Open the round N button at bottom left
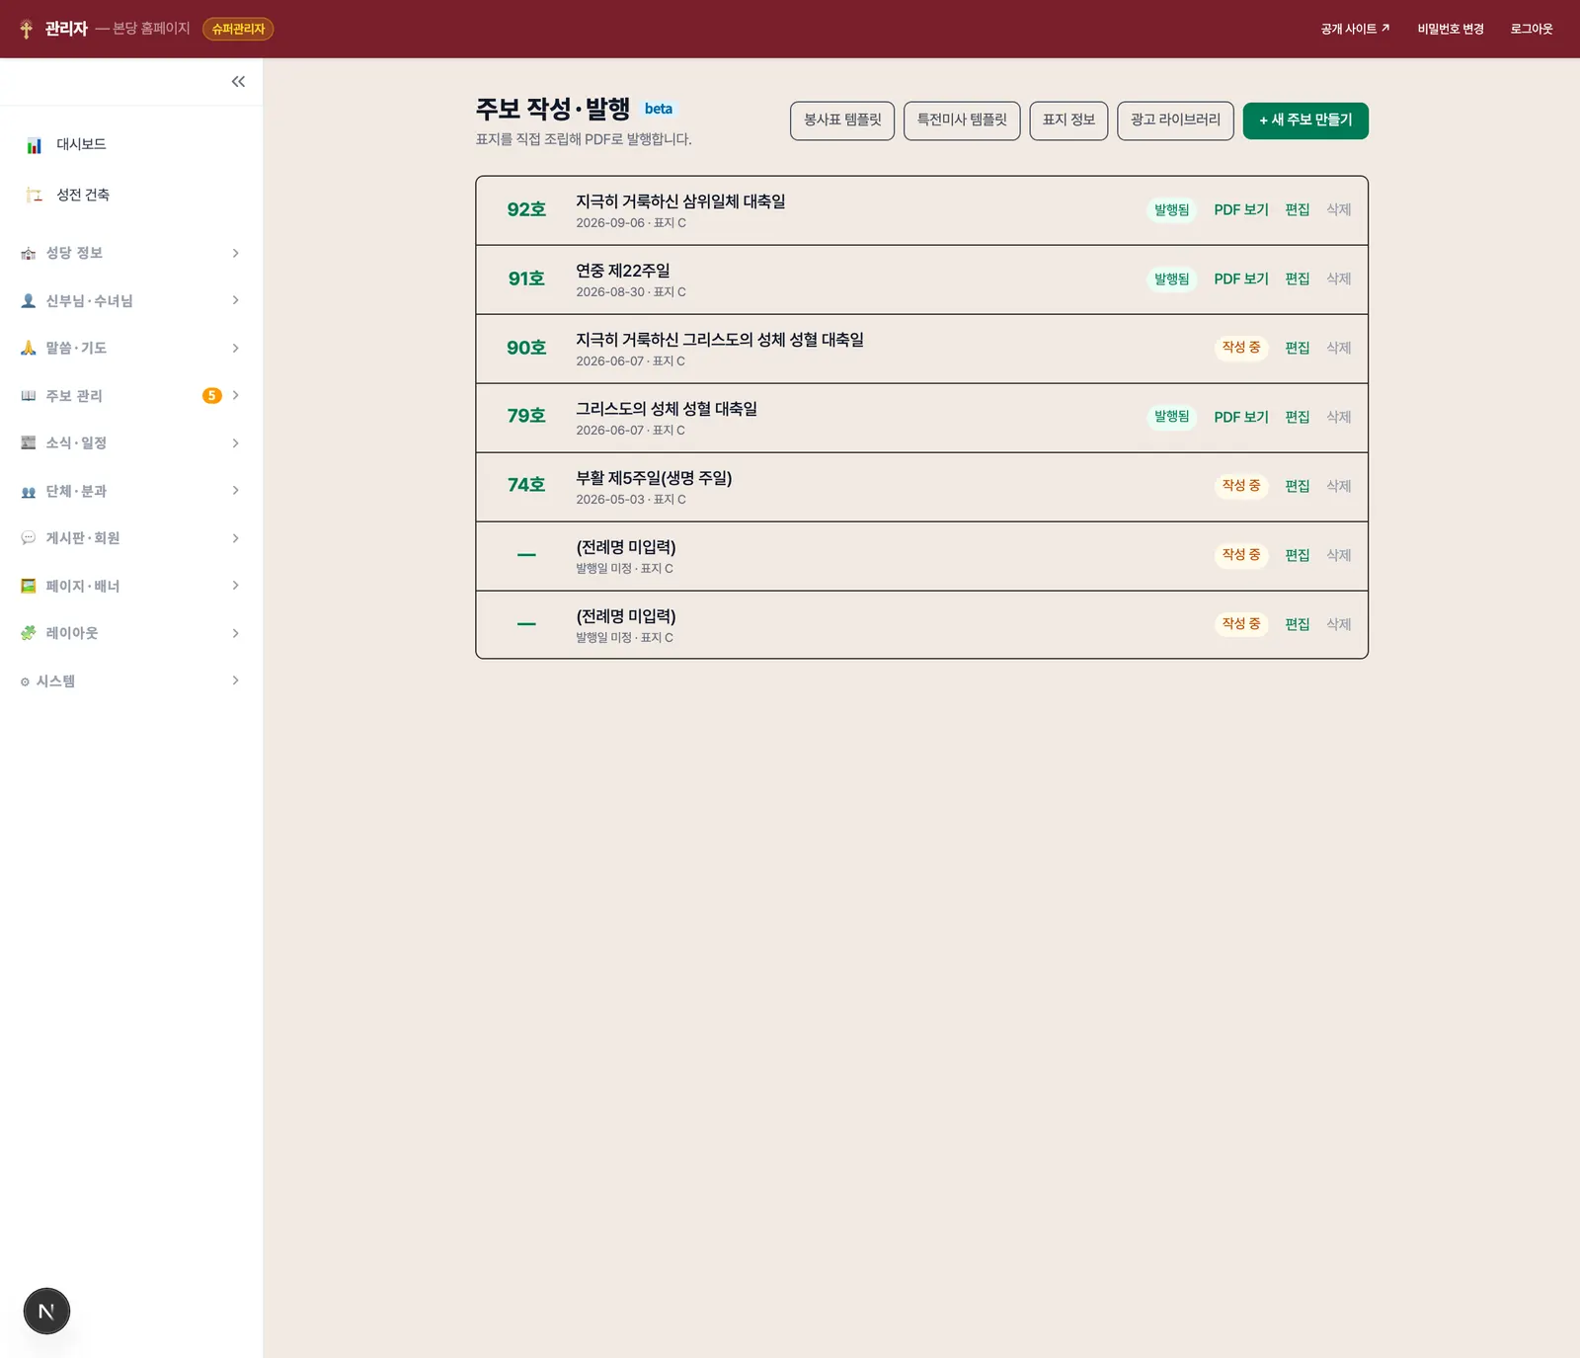The image size is (1580, 1358). coord(46,1312)
